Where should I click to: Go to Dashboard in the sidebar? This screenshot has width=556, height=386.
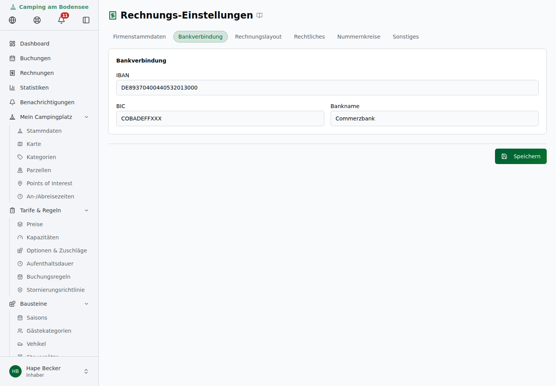tap(49, 44)
